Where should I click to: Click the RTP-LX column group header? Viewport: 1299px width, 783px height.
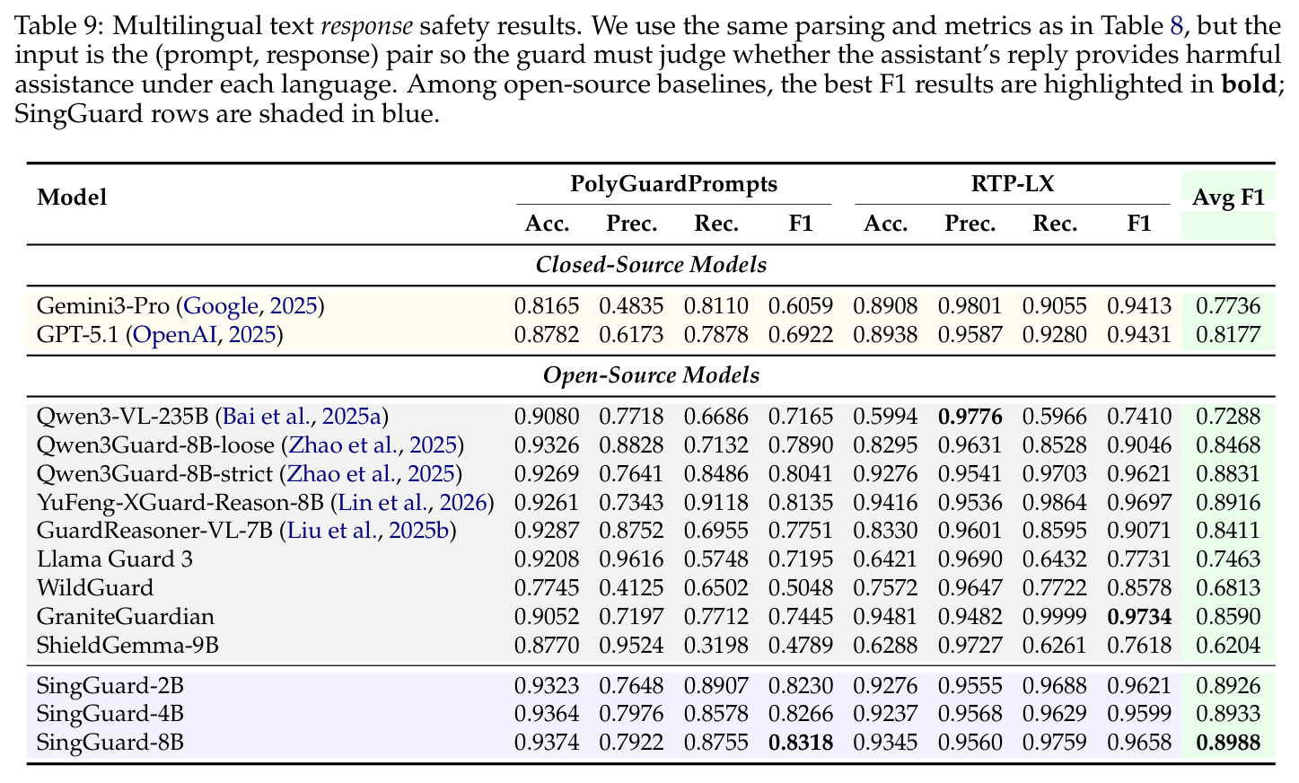1013,185
